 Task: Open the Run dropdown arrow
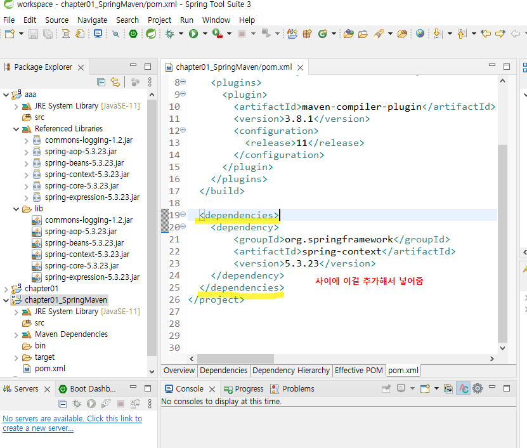point(205,34)
